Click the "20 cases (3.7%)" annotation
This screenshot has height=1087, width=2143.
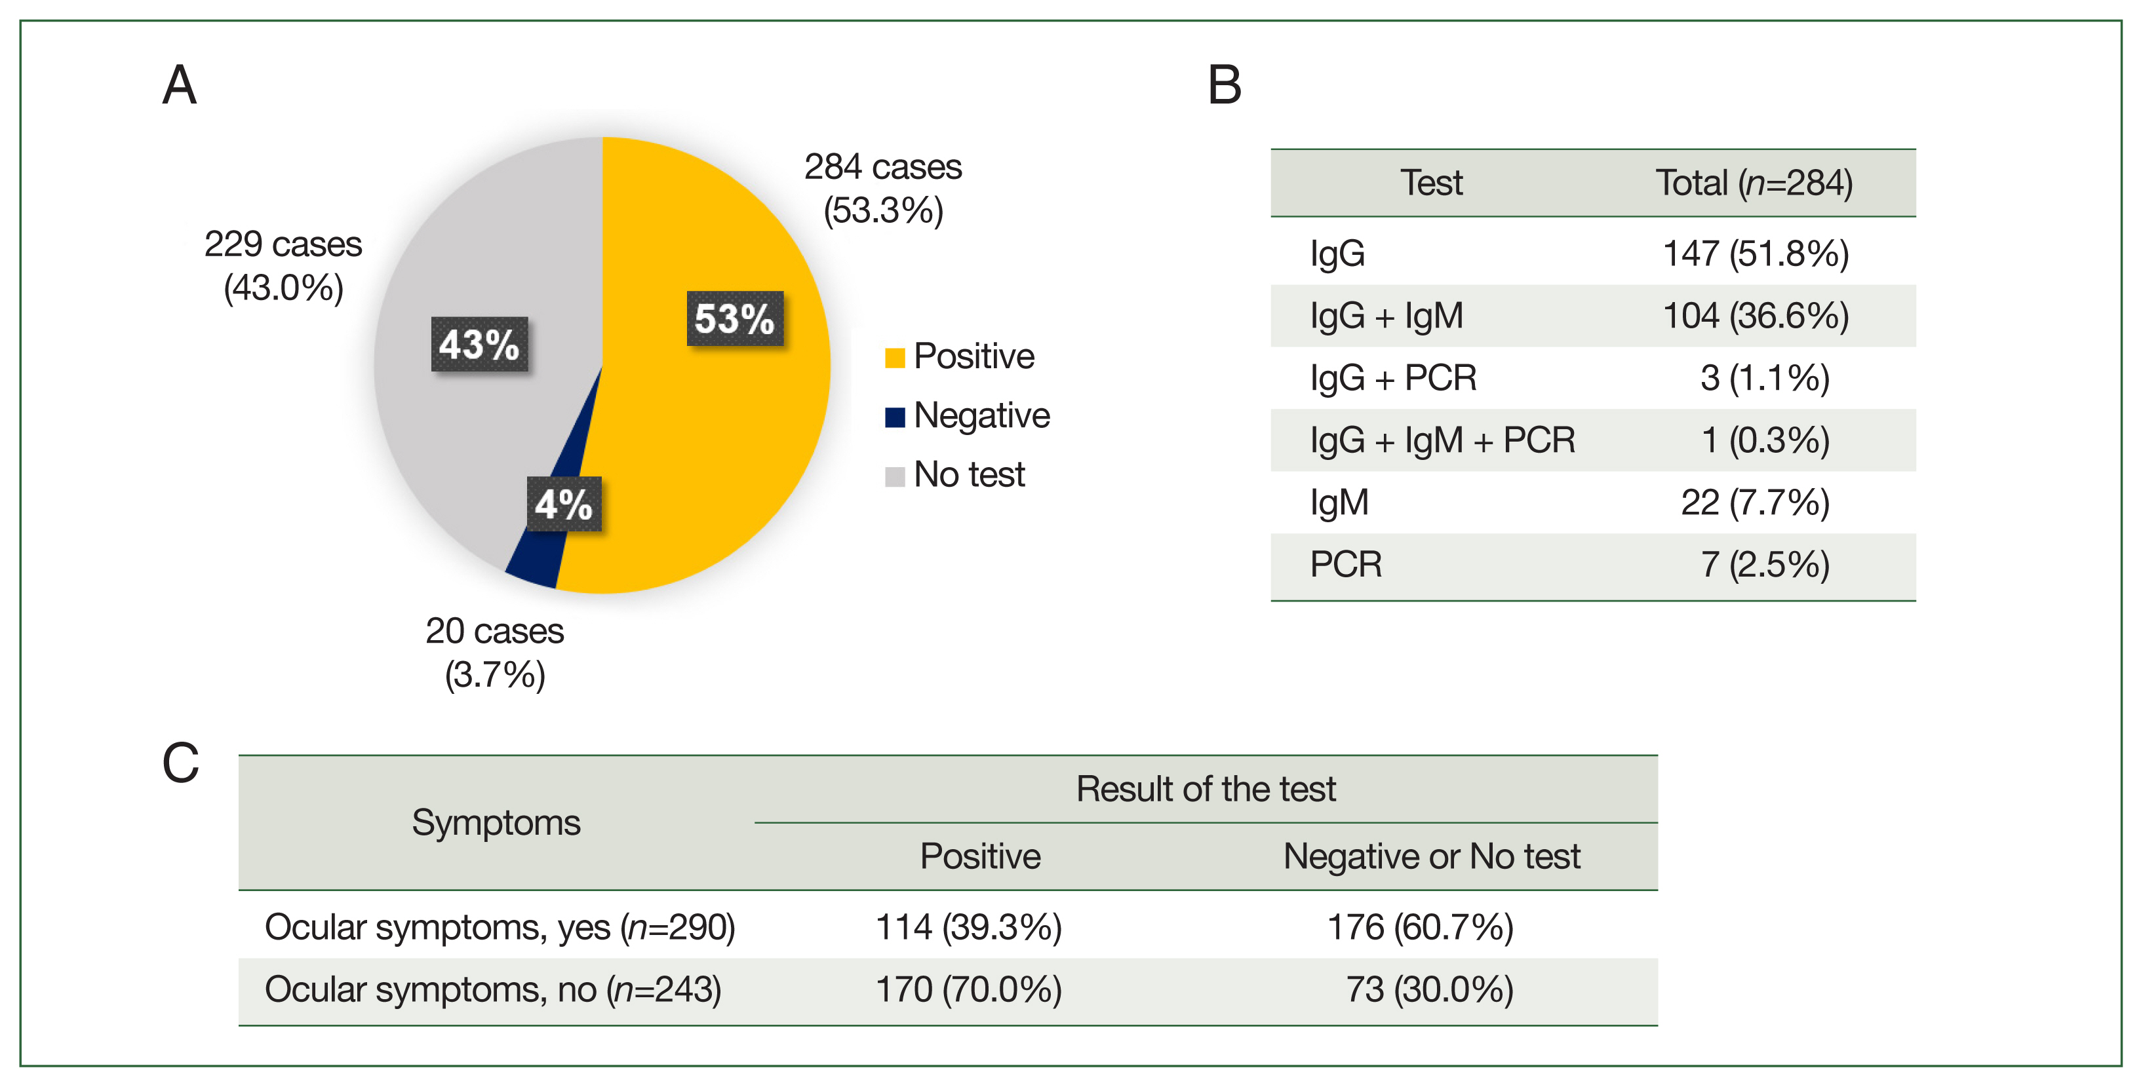[495, 652]
